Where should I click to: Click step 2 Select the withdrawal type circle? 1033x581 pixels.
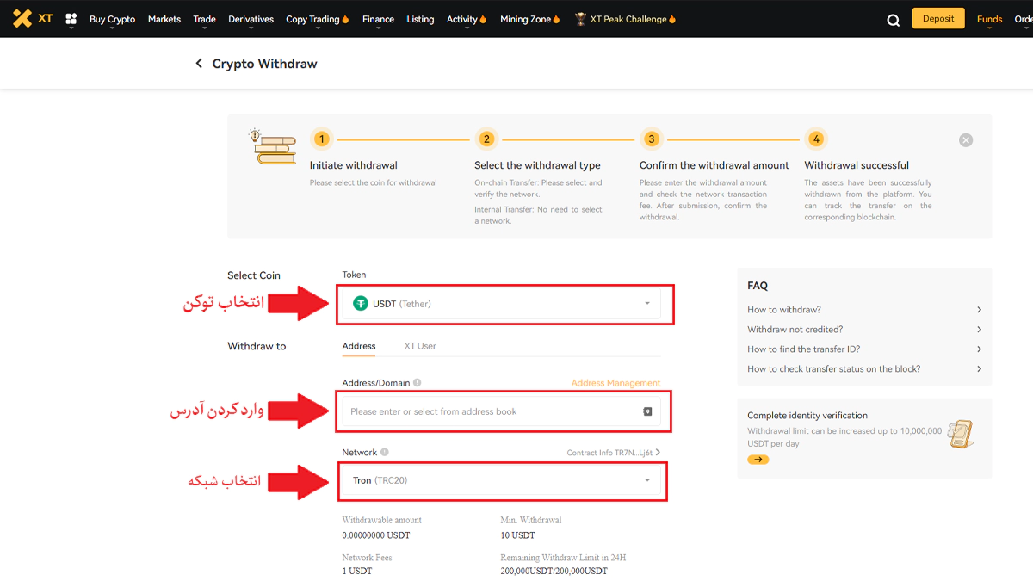pyautogui.click(x=486, y=139)
